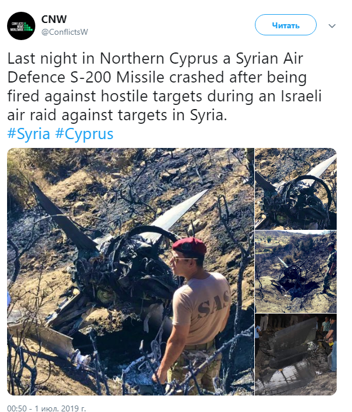The image size is (352, 412).
Task: Click the 00:50 - 1 июл. 2019 timestamp
Action: [x=47, y=408]
